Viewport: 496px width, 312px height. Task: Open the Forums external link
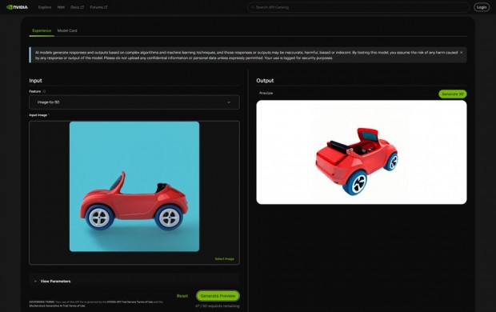tap(98, 7)
